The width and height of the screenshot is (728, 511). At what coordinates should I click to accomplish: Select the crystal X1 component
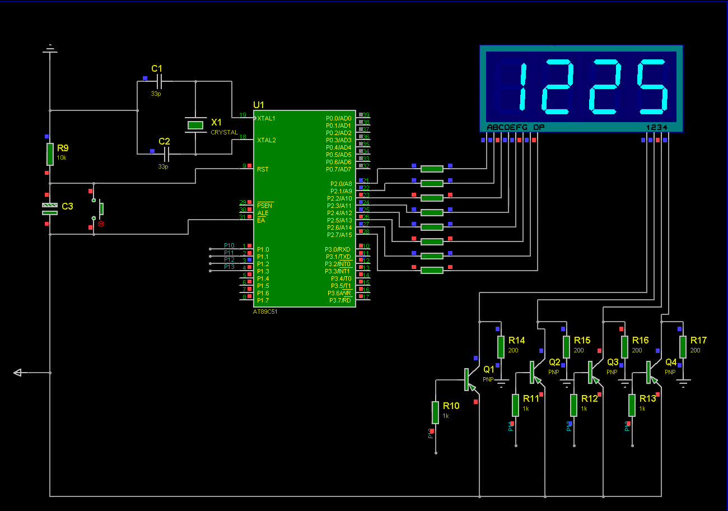coord(195,125)
